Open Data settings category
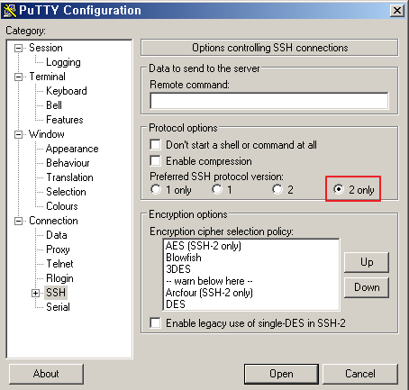The image size is (409, 390). coord(57,235)
